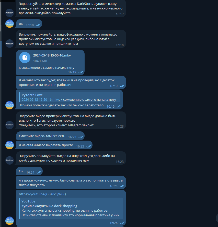Image resolution: width=218 pixels, height=227 pixels.
Task: Open the mkv filename link inside the quoted reply
Action: [x=40, y=100]
